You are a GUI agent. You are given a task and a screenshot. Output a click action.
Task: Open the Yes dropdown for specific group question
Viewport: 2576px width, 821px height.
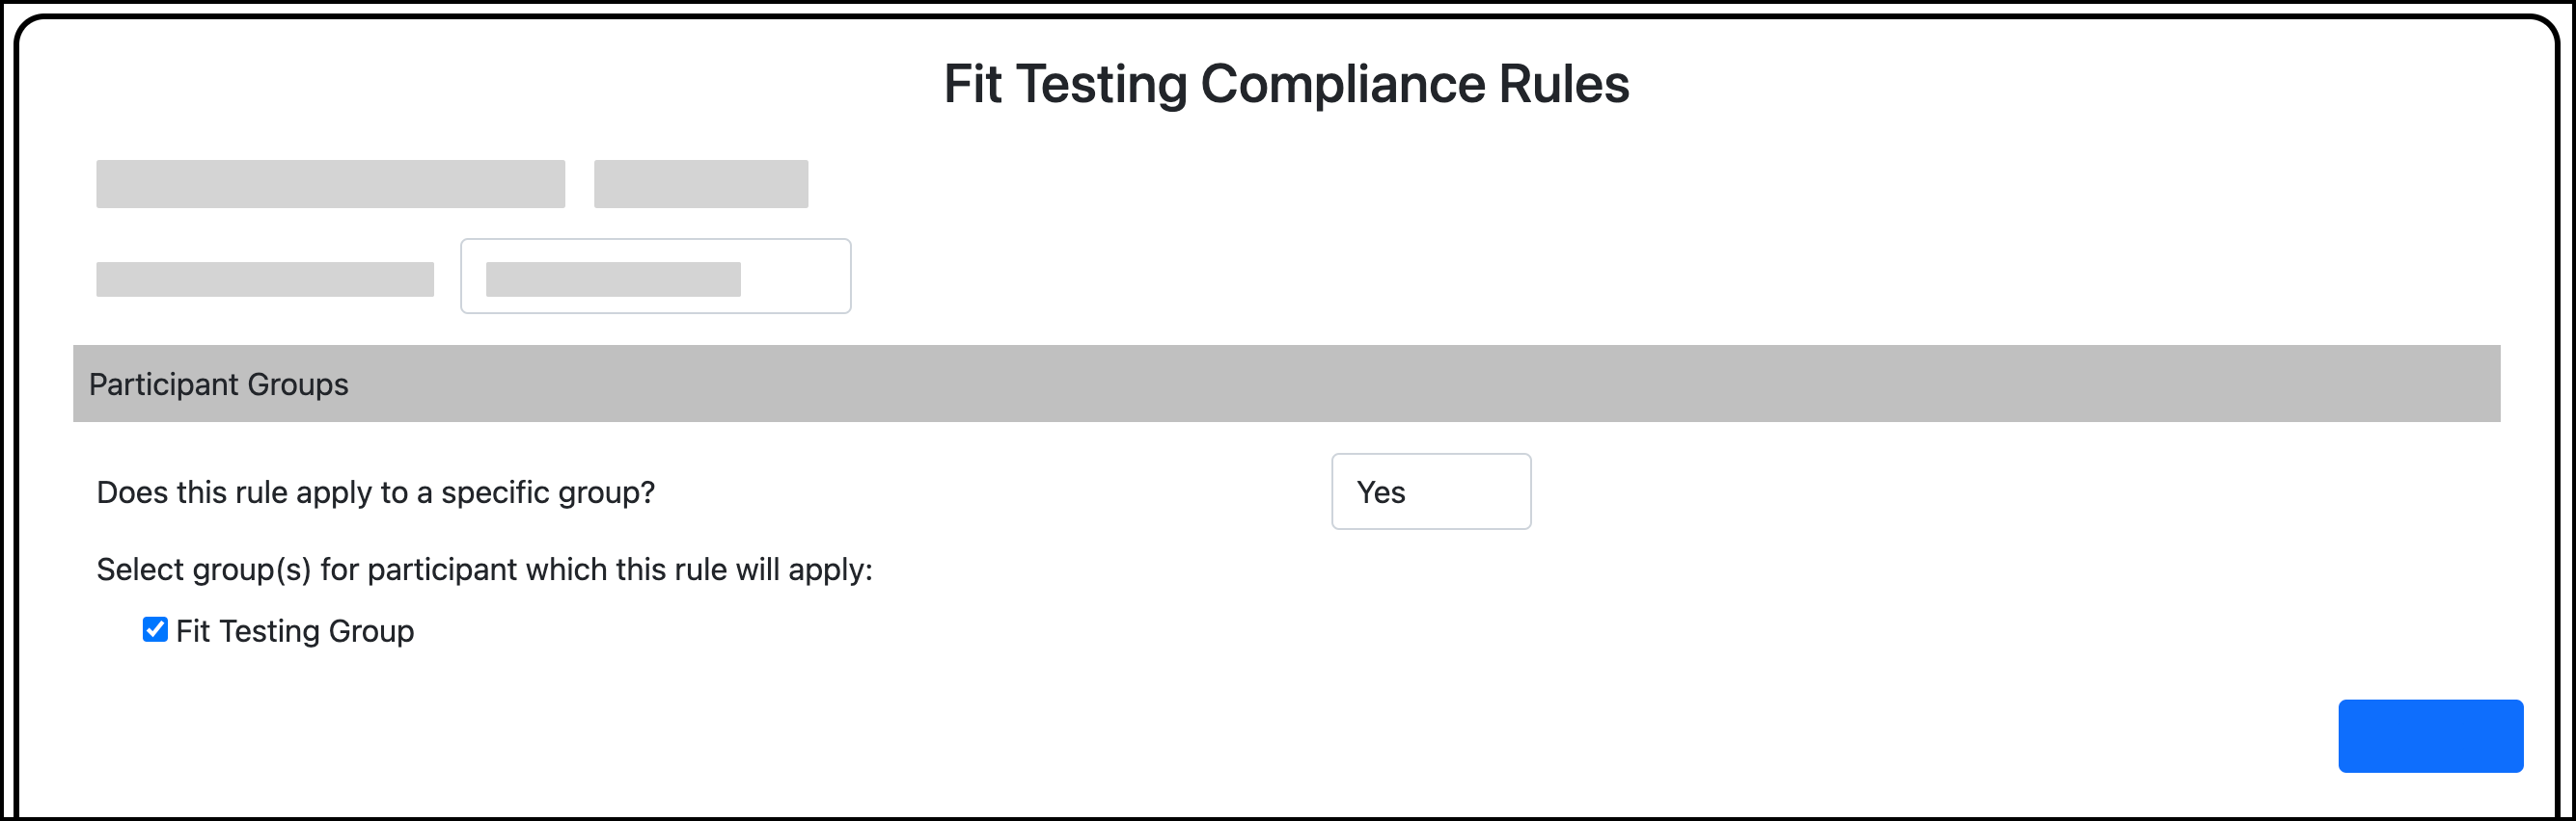[x=1430, y=491]
